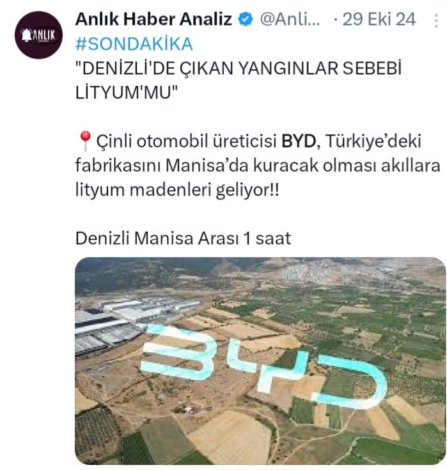The image size is (447, 470).
Task: Click the LİTYUM'MU headline line
Action: tap(127, 93)
